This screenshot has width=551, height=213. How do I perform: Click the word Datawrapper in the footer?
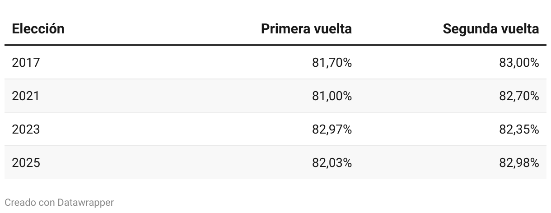[86, 203]
